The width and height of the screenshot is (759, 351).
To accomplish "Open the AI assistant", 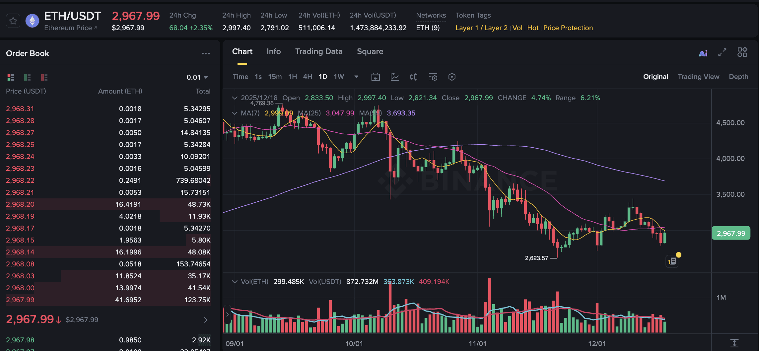I will click(x=703, y=52).
